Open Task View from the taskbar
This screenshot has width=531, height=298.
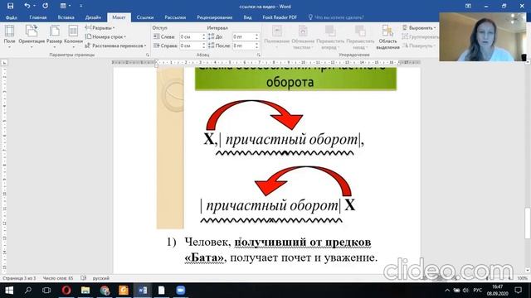(x=46, y=291)
